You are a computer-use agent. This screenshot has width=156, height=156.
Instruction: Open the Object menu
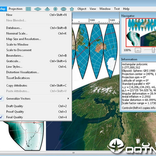pos(82,9)
